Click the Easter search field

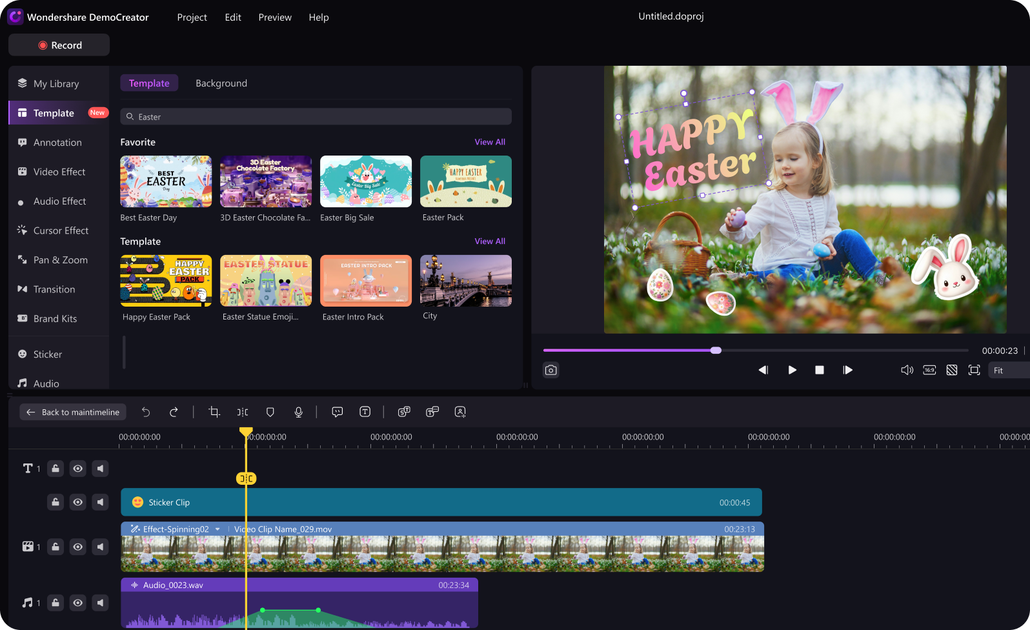pyautogui.click(x=316, y=117)
